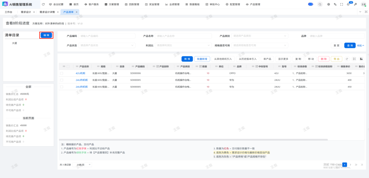Click the wrench tool icon in header

(355, 4)
